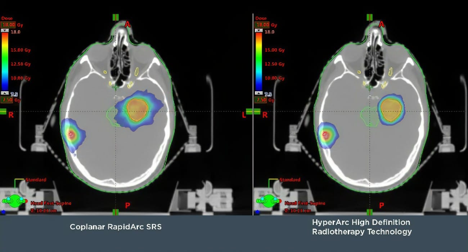Click the green patient orientation figure in HyperArc view
The image size is (468, 252).
(x=269, y=201)
